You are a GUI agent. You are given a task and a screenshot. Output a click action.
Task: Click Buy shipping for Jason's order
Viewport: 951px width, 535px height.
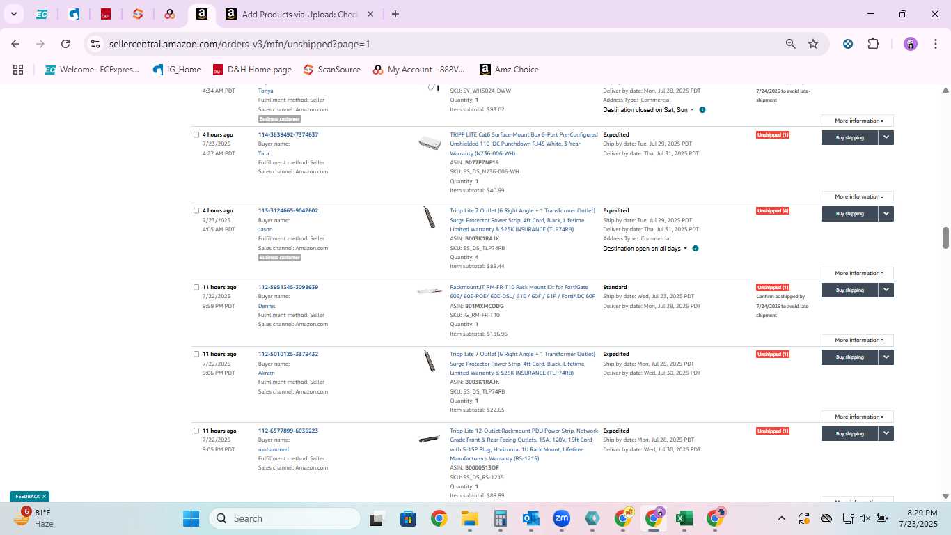pos(849,214)
